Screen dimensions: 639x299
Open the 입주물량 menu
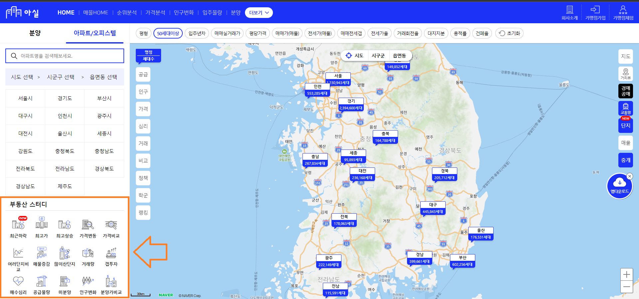(212, 13)
